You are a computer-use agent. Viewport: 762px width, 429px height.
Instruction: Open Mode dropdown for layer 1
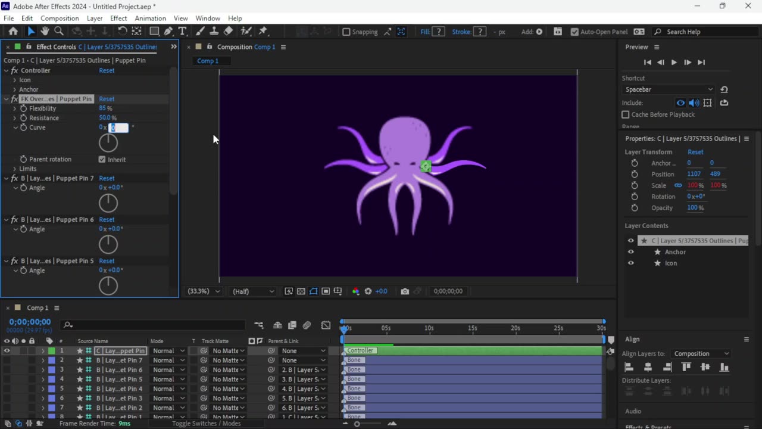[169, 351]
